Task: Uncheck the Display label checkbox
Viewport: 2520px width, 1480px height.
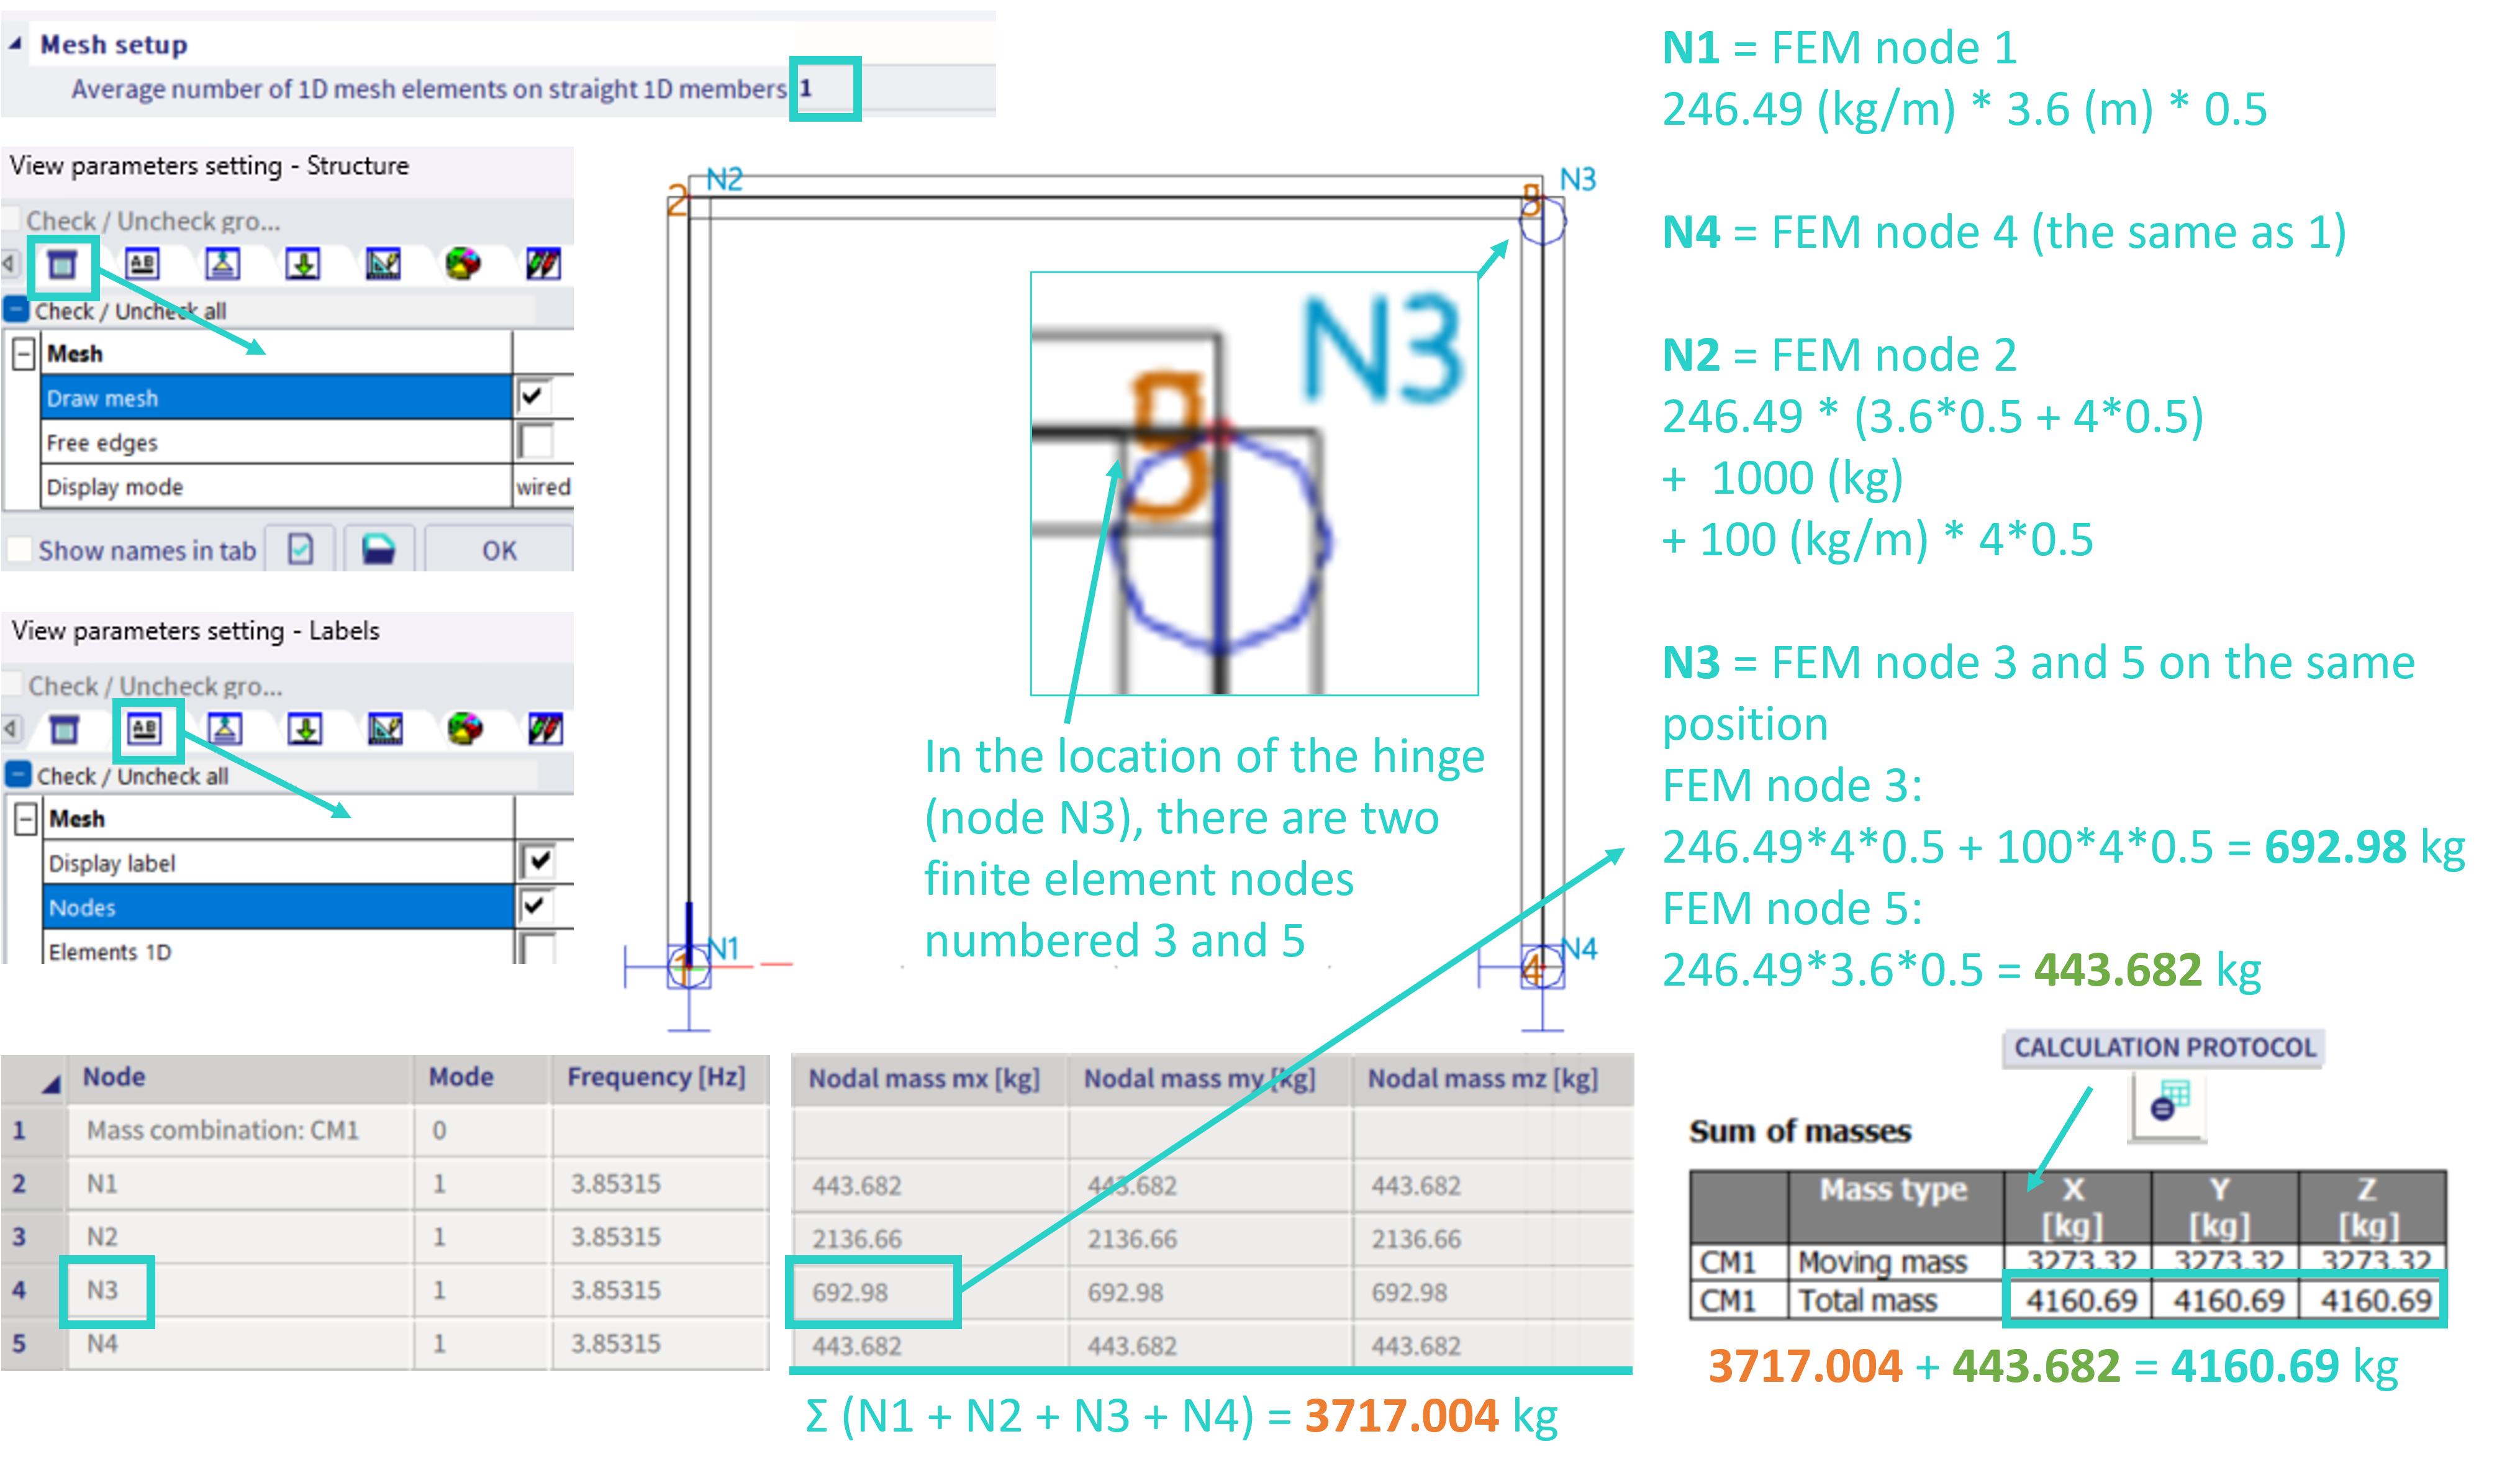Action: pyautogui.click(x=539, y=861)
